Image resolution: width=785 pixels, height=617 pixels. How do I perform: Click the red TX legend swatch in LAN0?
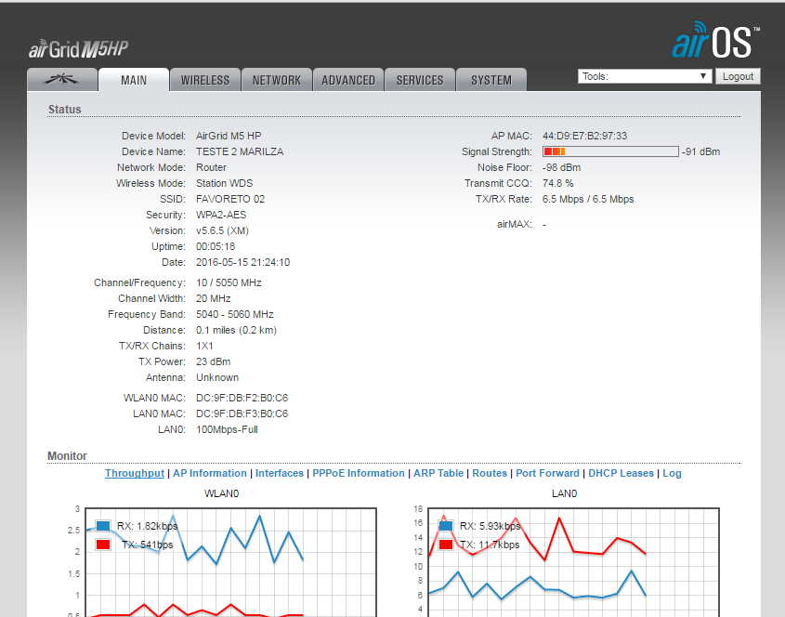coord(446,545)
